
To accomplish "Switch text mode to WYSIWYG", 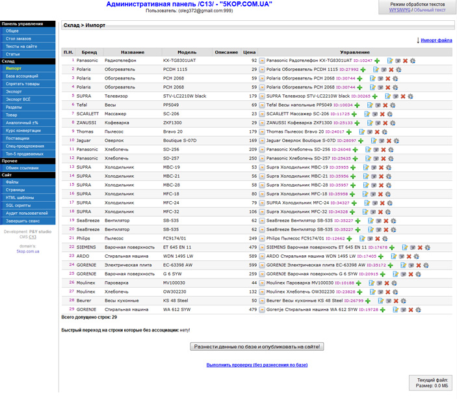I will (x=400, y=10).
